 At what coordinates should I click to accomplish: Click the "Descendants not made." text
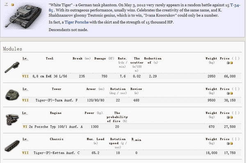pos(68,30)
